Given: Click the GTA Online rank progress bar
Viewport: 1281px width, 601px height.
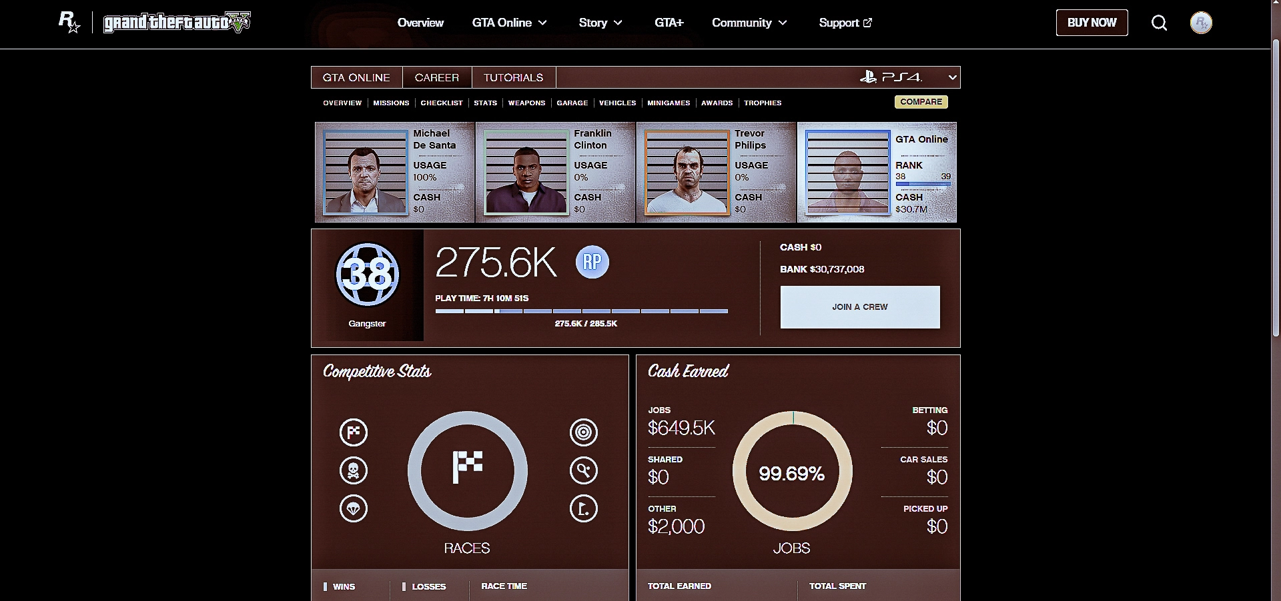Looking at the screenshot, I should pos(923,184).
